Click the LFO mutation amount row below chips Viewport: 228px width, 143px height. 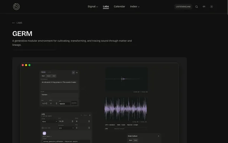[126, 129]
